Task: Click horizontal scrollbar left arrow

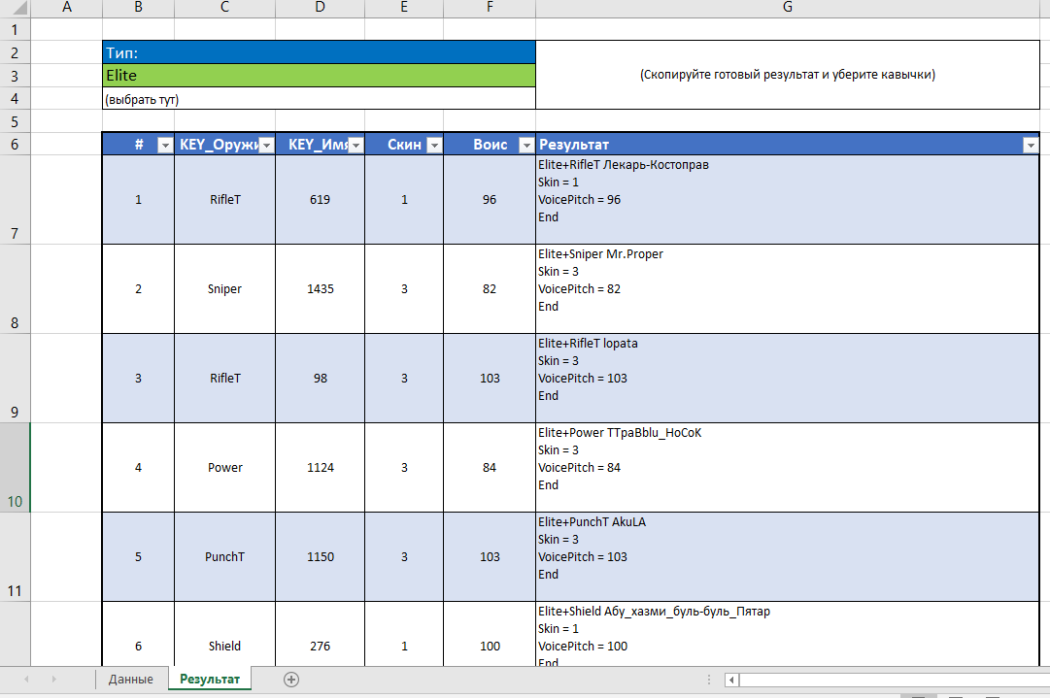Action: [x=731, y=680]
